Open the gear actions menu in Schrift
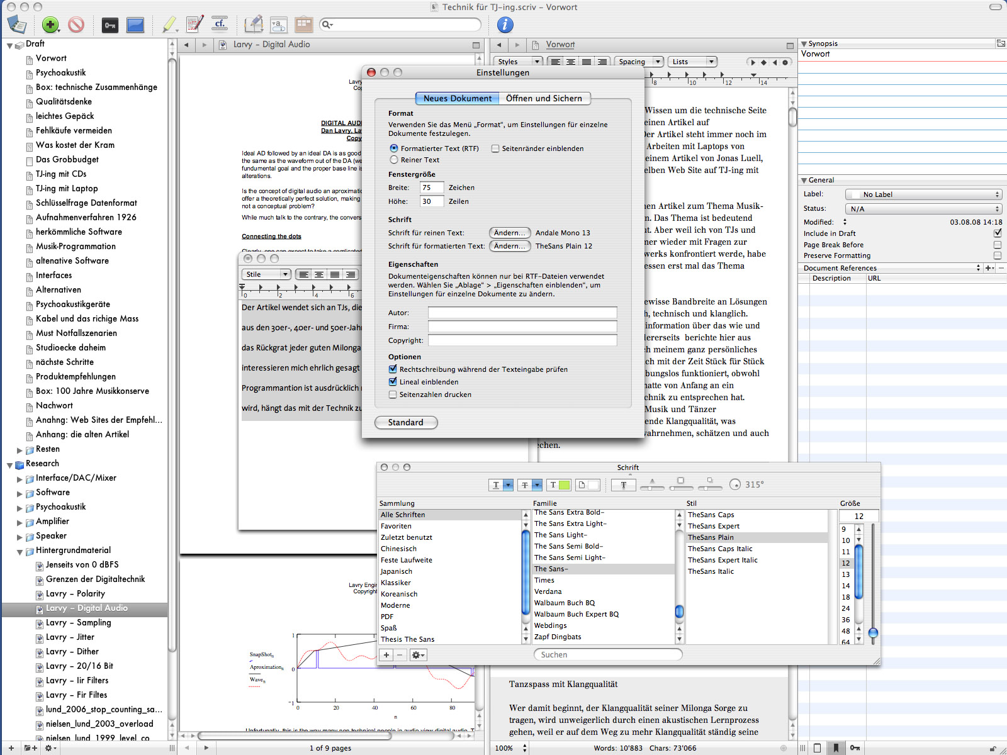1007x755 pixels. [x=418, y=655]
